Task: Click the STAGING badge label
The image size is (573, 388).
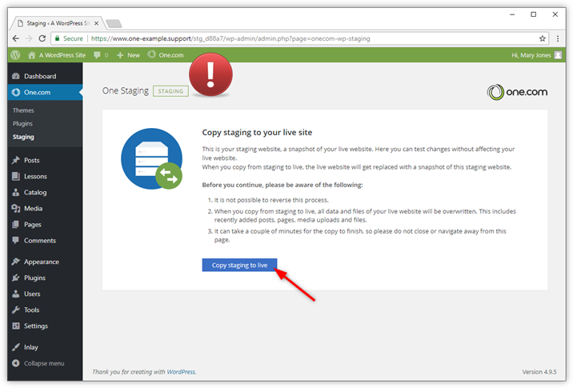Action: point(170,91)
